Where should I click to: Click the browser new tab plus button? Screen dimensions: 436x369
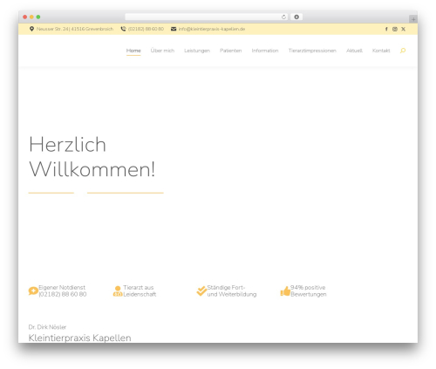click(x=413, y=19)
